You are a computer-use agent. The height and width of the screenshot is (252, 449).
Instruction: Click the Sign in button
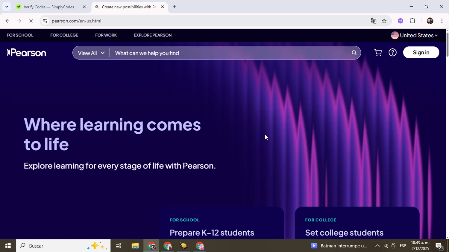coord(421,52)
